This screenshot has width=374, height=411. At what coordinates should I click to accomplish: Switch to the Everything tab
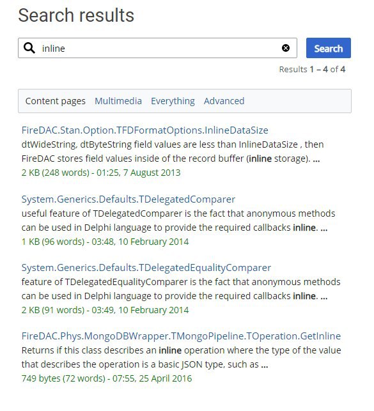coord(173,101)
